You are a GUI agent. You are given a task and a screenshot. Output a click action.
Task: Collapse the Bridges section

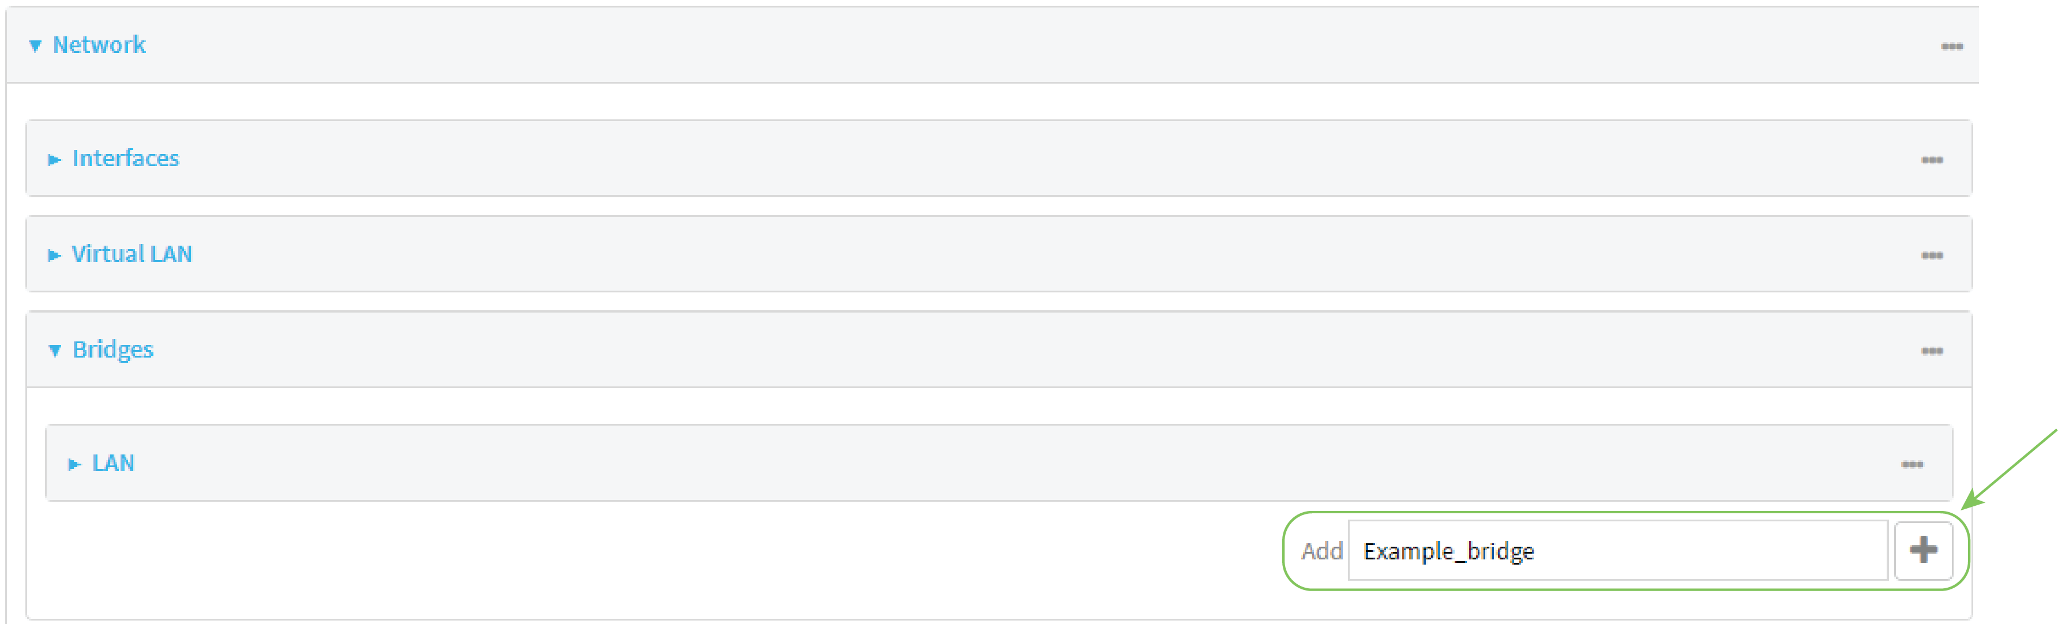point(54,349)
